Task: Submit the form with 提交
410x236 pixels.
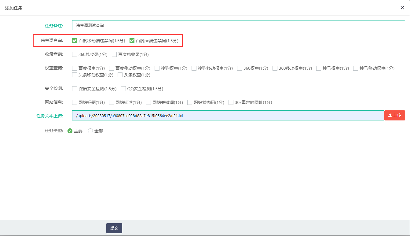Action: tap(114, 228)
